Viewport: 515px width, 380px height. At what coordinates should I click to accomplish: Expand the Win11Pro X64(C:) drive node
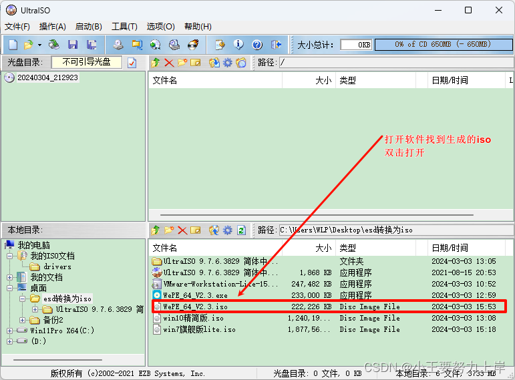(x=10, y=331)
